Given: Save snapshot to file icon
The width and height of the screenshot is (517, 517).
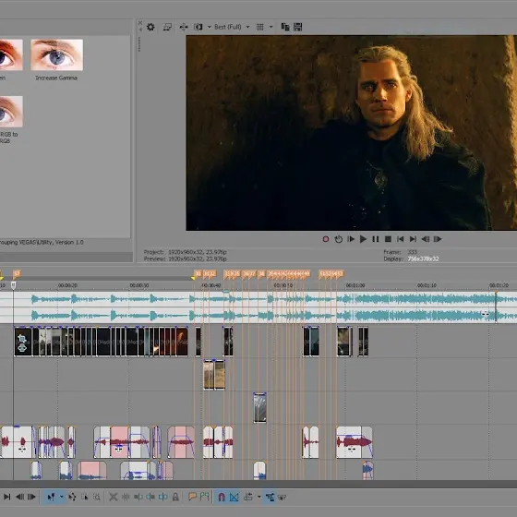Looking at the screenshot, I should (297, 27).
